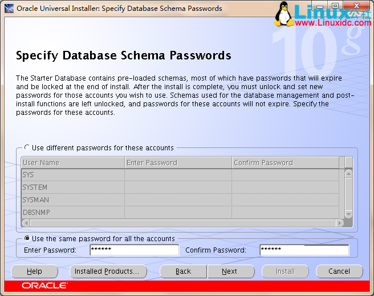
Task: Click the Confirm Password input field
Action: click(304, 250)
